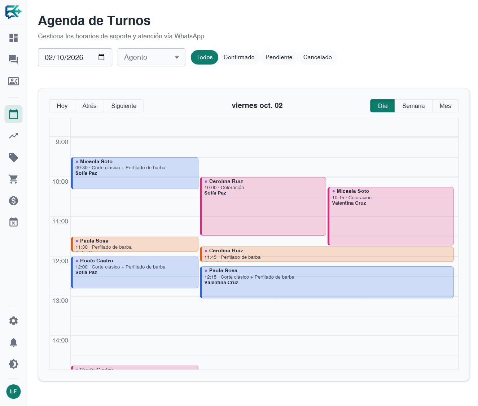Open the dashboard grid icon
Viewport: 478px width, 406px height.
click(13, 38)
